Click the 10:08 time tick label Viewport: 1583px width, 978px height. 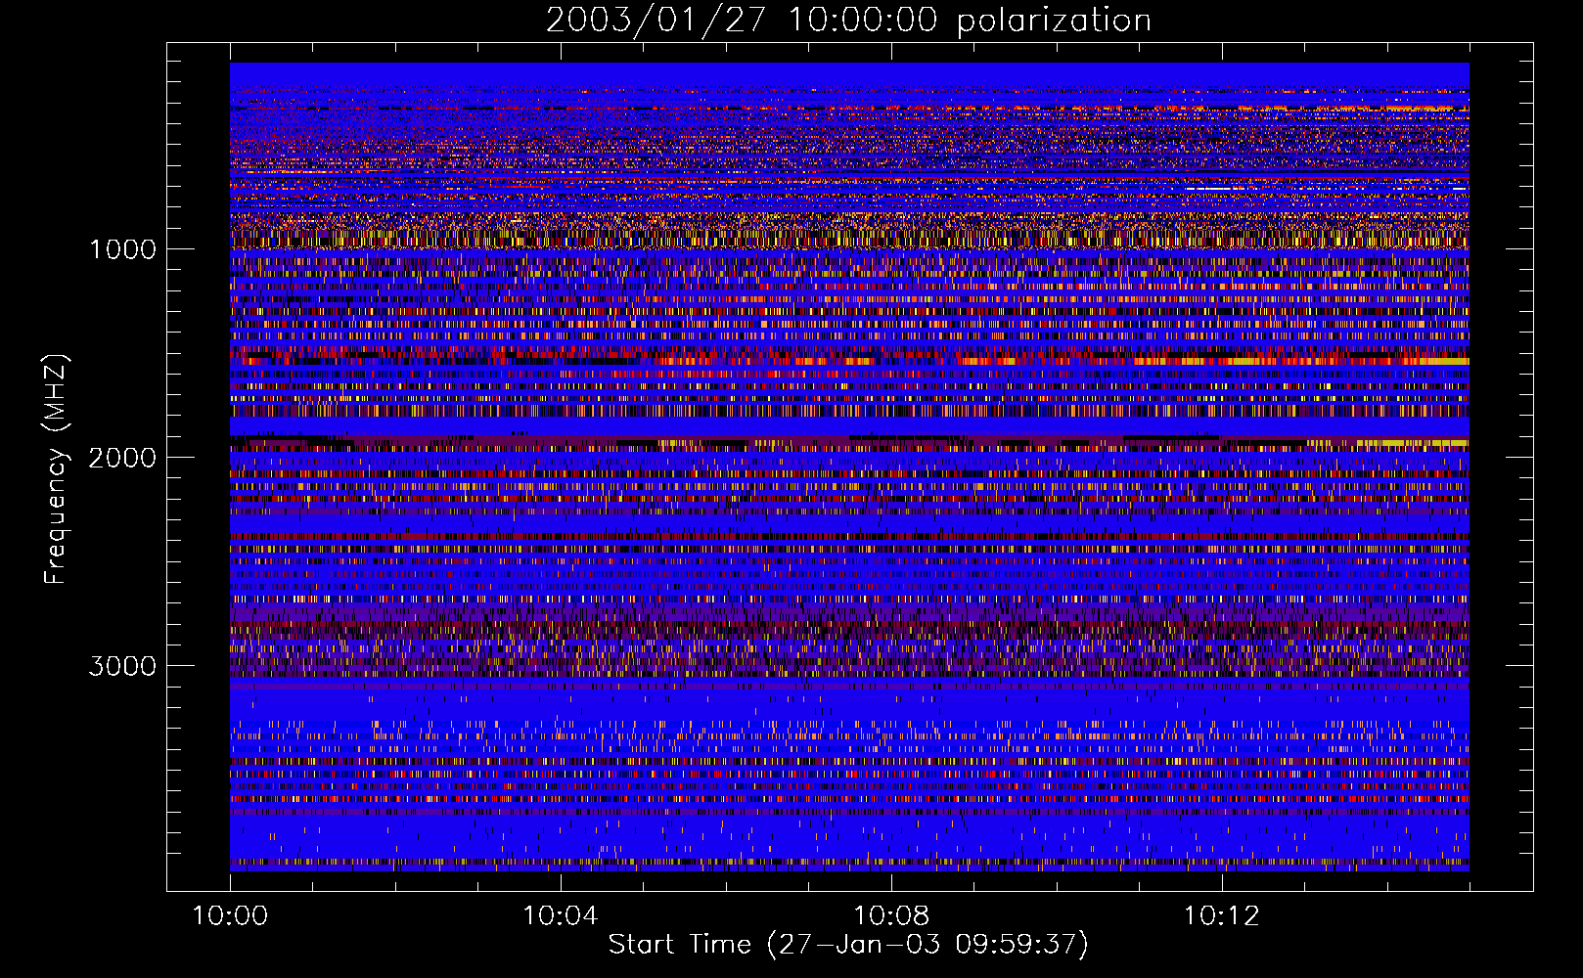pos(891,916)
